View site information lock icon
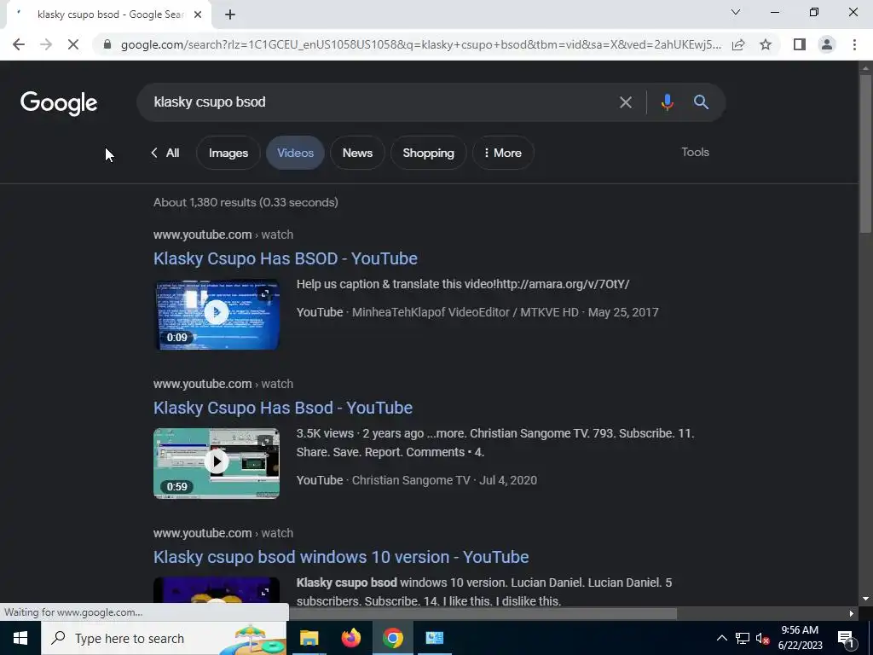Viewport: 873px width, 655px height. point(107,44)
